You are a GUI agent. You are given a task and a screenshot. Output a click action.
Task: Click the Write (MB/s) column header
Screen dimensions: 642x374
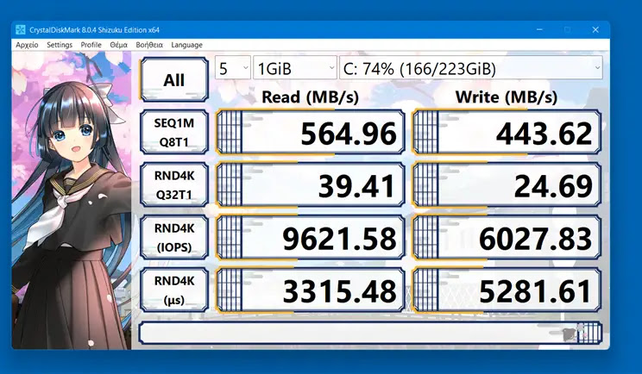[507, 97]
